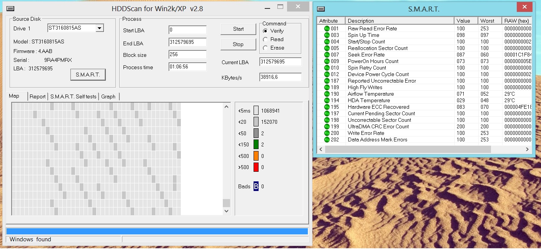
Task: Click the Bads blue B icon
Action: [x=256, y=186]
